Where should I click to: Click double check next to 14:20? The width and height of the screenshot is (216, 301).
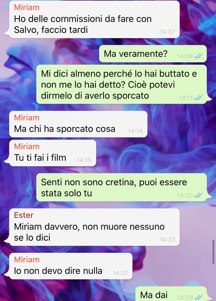coord(198,195)
